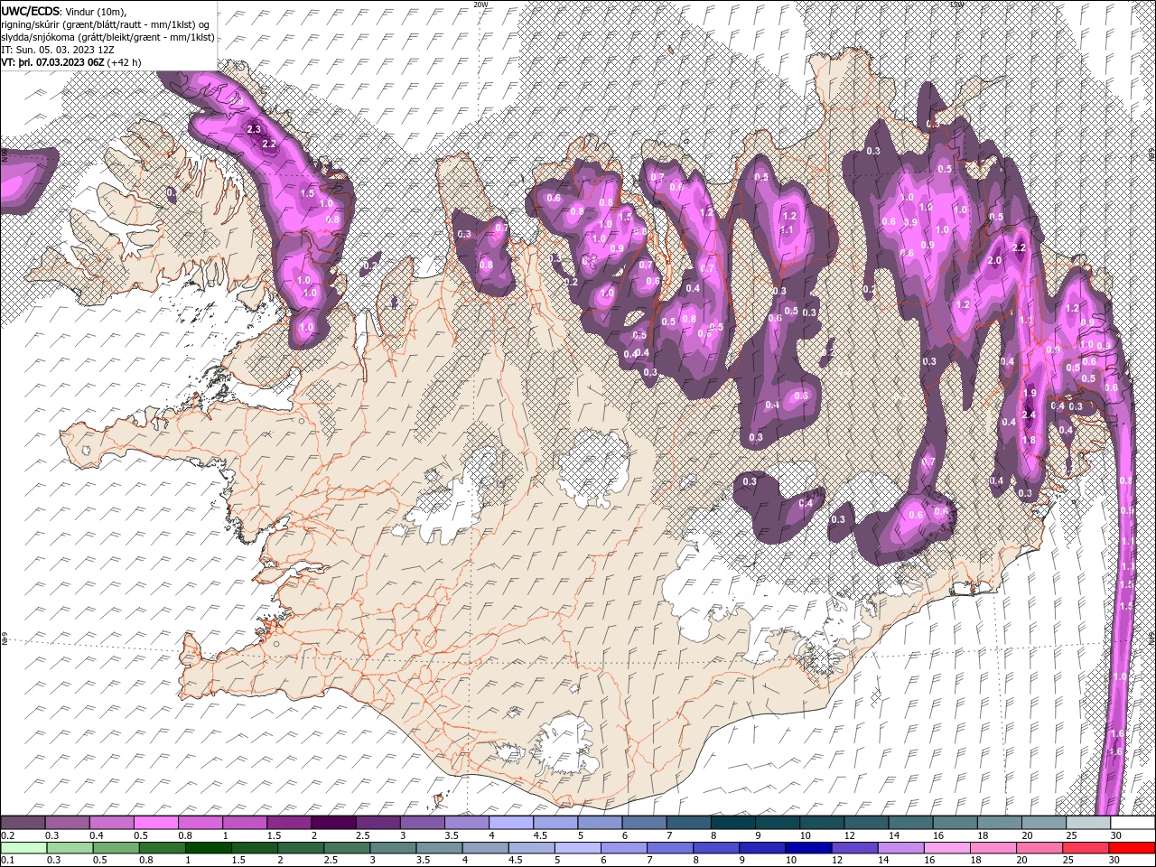The height and width of the screenshot is (867, 1156).
Task: Click the 'slydda/snjókoma' legend description line
Action: (x=107, y=37)
